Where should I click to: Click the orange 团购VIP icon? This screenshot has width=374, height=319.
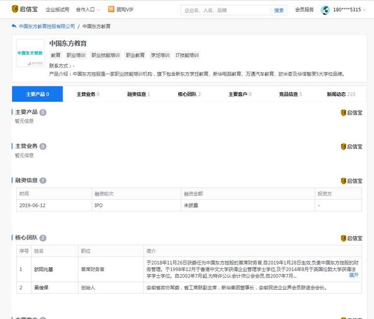point(111,10)
